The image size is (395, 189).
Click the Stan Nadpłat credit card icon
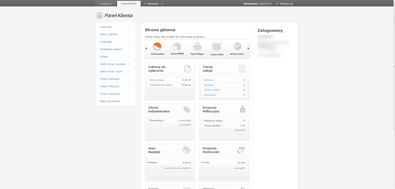(x=186, y=150)
